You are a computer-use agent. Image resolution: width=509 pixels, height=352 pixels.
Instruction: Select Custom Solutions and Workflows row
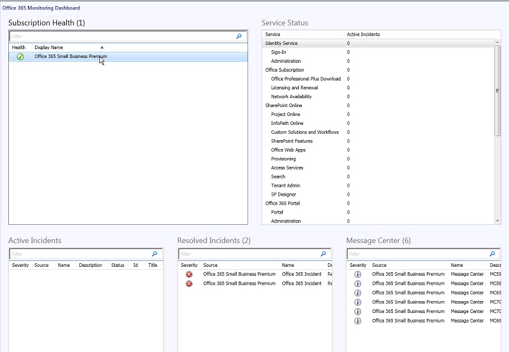click(x=378, y=133)
